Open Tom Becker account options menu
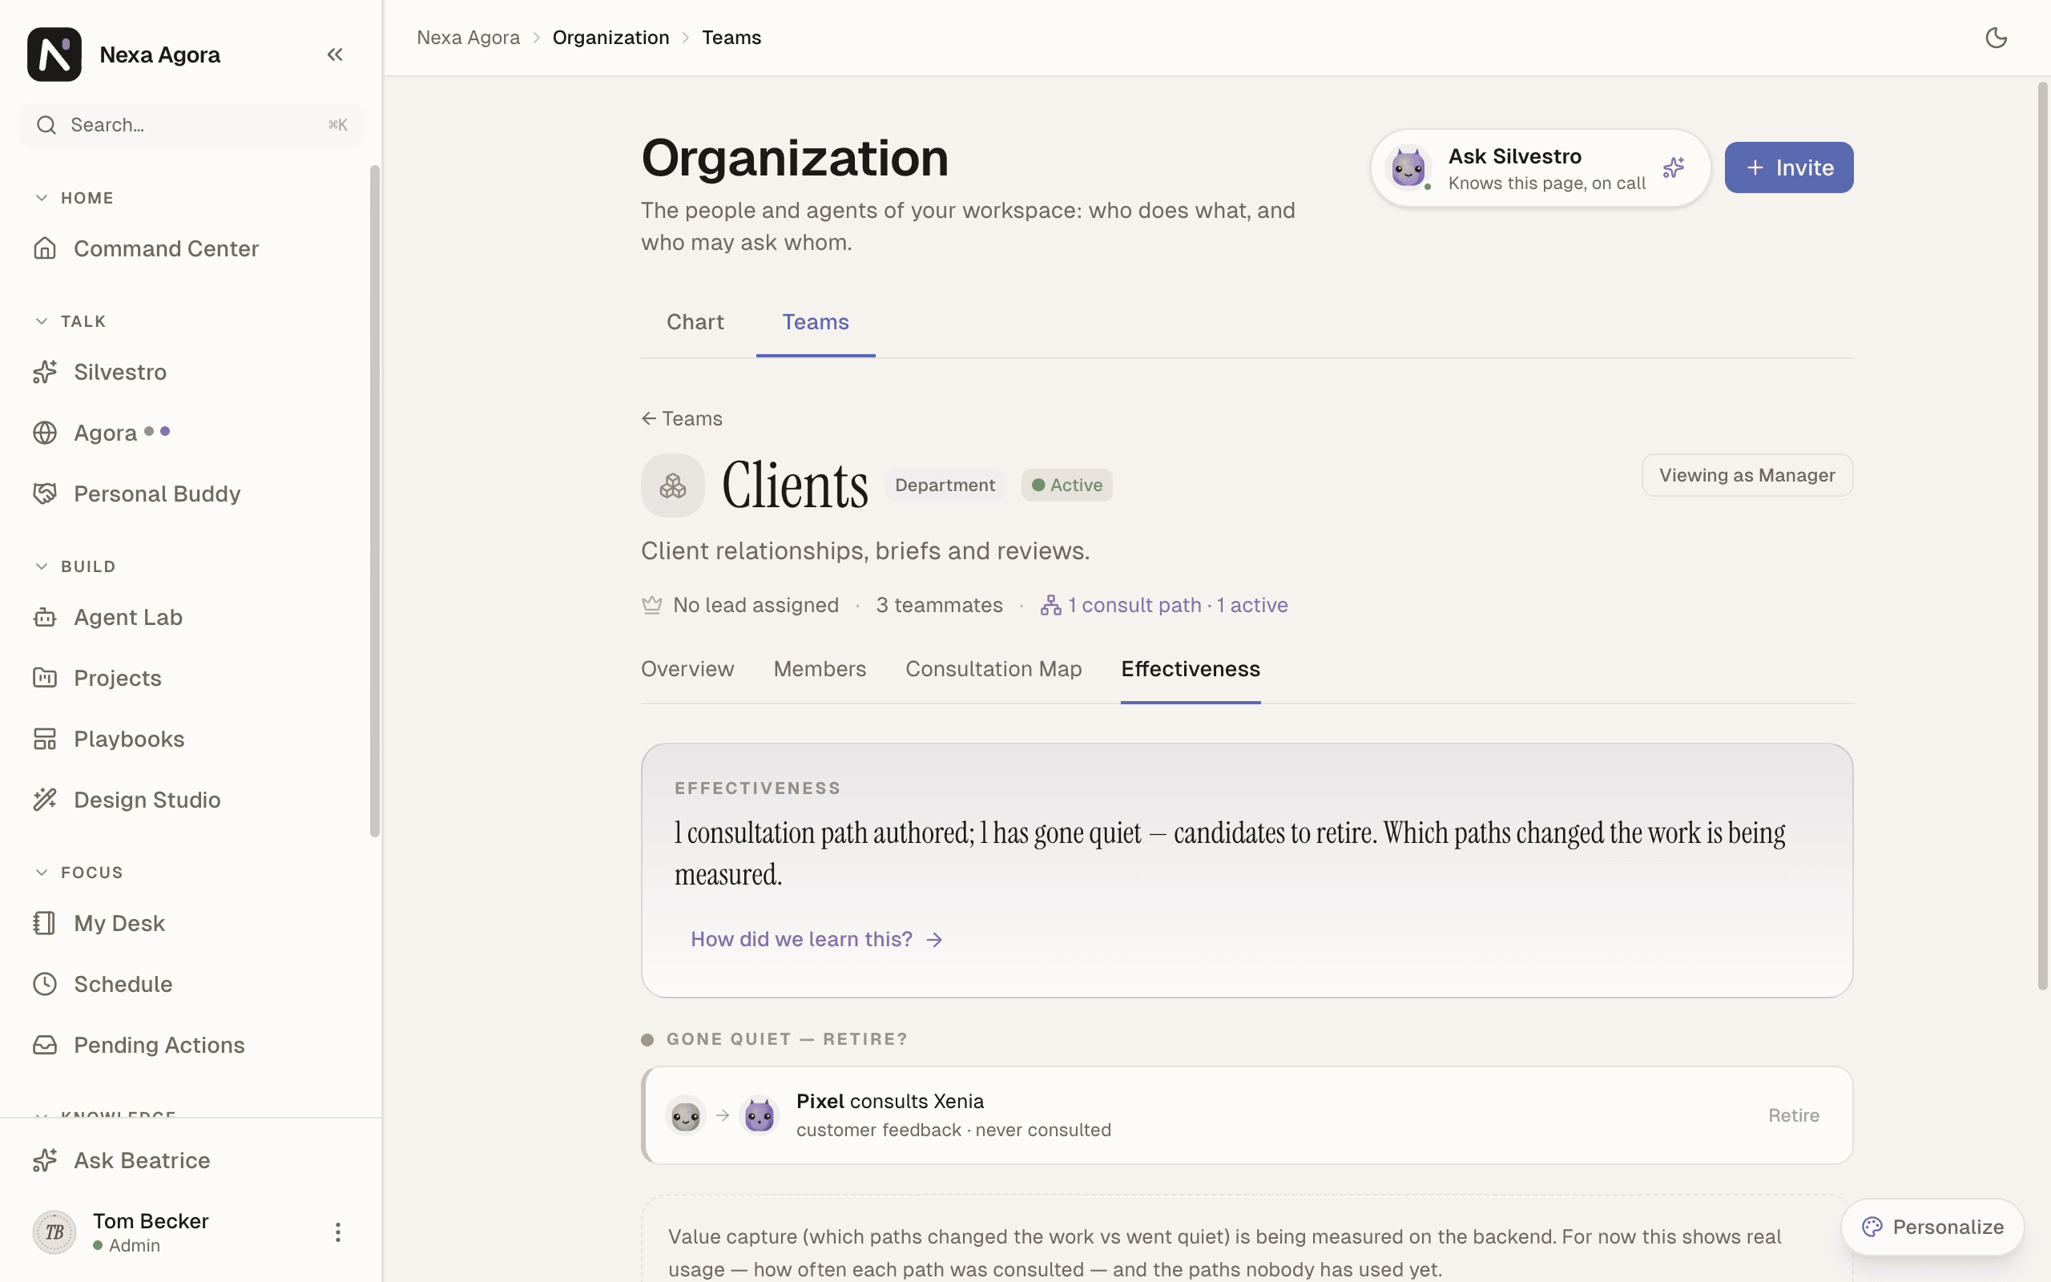This screenshot has width=2051, height=1282. tap(337, 1232)
